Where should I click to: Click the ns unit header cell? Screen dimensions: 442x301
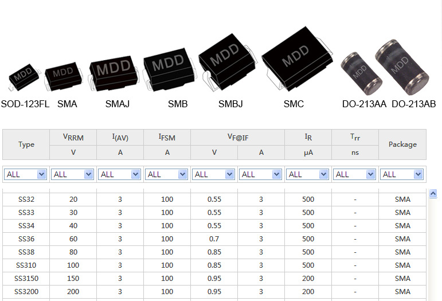pyautogui.click(x=355, y=153)
